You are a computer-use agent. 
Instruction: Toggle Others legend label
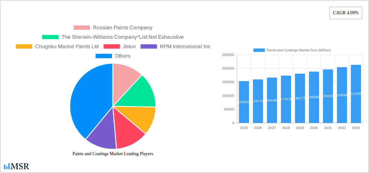pyautogui.click(x=123, y=56)
